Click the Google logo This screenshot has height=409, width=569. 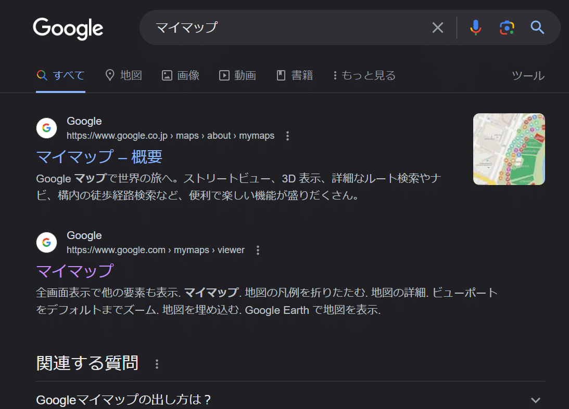coord(68,28)
